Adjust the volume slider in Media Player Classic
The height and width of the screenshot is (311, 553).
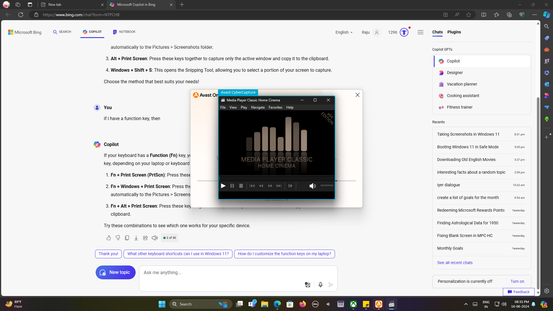[x=327, y=186]
